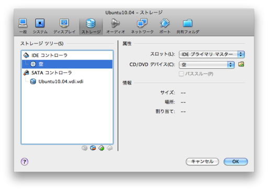This screenshot has height=191, width=268.
Task: Open the オーディオ (Audio) settings icon
Action: click(x=116, y=26)
